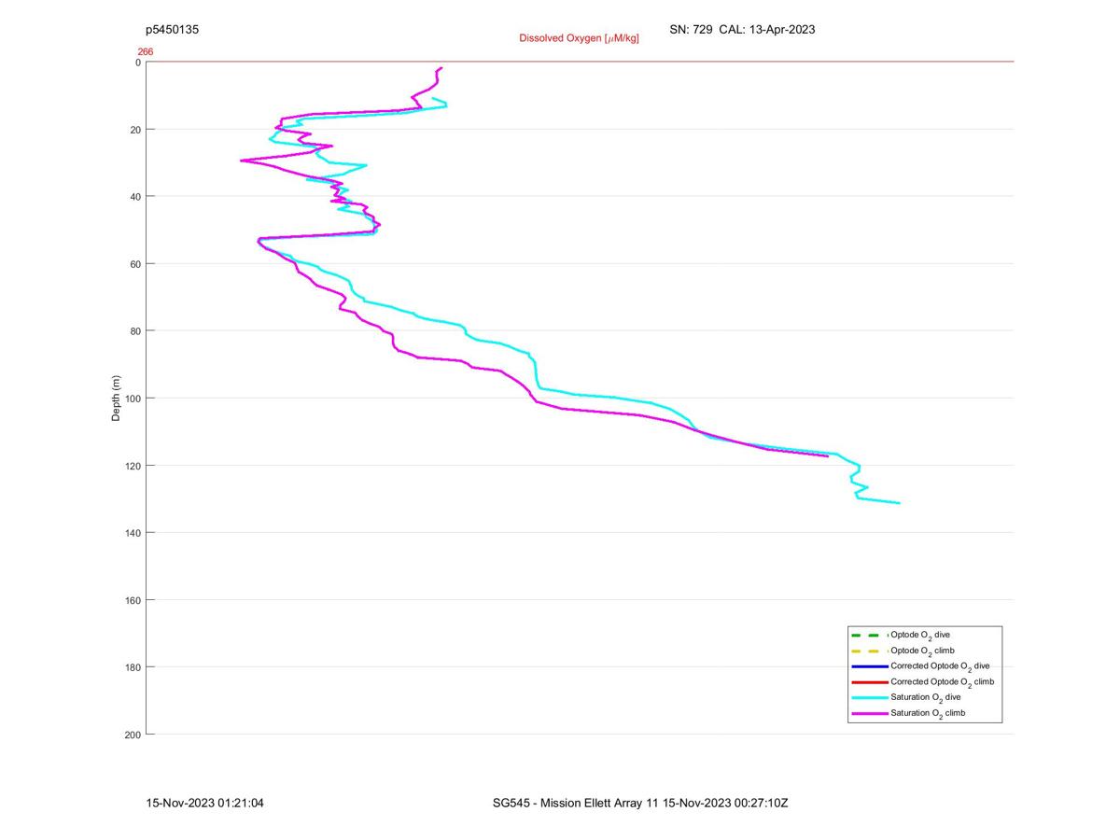1120x826 pixels.
Task: Click the red Corrected Optode climb legend line
Action: pyautogui.click(x=869, y=682)
